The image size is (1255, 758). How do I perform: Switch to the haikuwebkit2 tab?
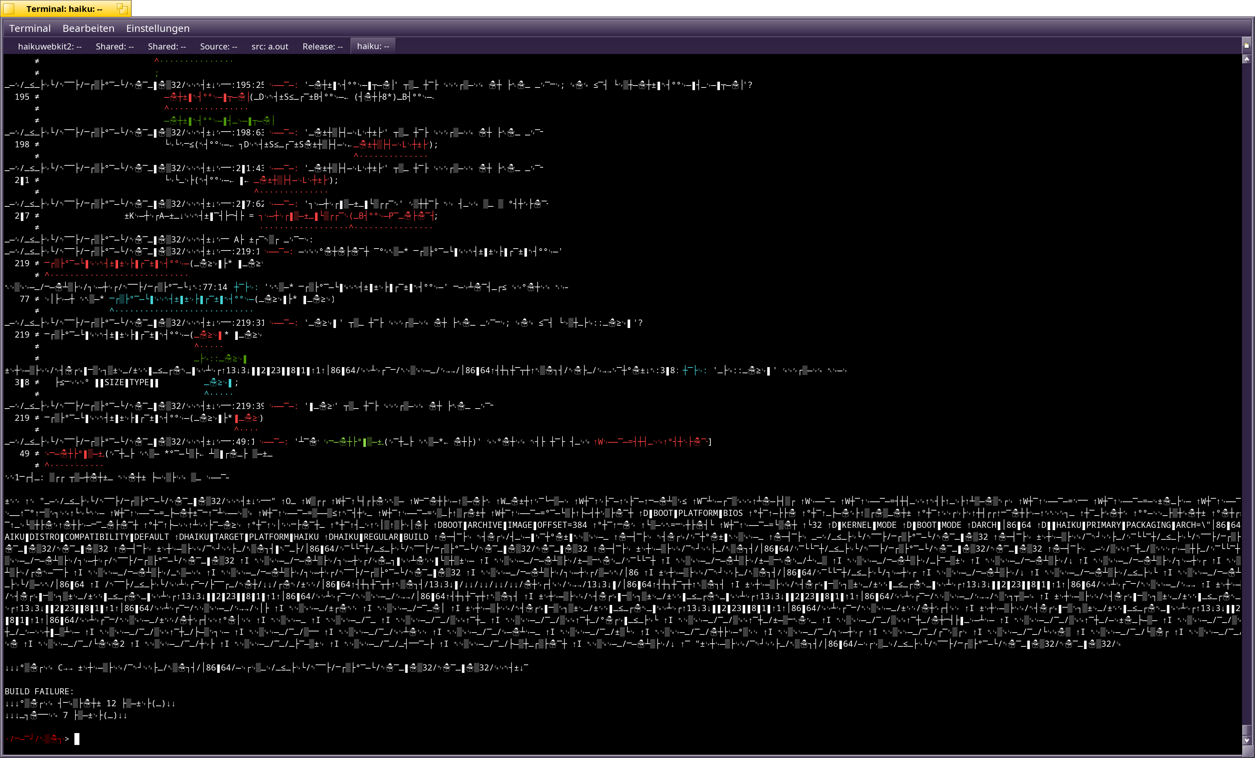[49, 46]
